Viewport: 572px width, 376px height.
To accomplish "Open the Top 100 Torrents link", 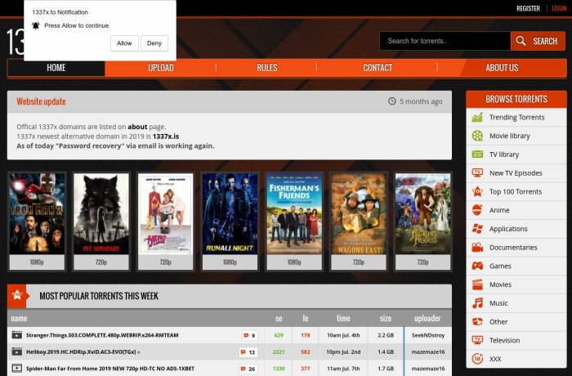I will (516, 191).
